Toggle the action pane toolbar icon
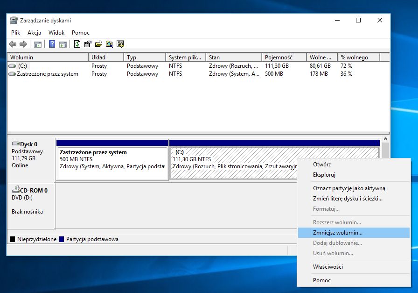 point(63,44)
